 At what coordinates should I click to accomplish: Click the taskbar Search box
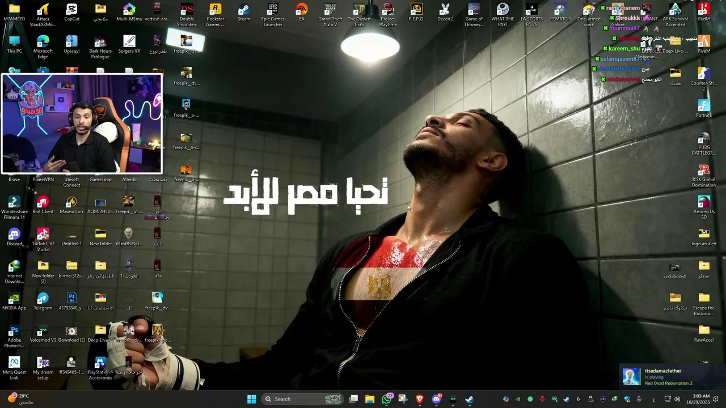(x=302, y=399)
